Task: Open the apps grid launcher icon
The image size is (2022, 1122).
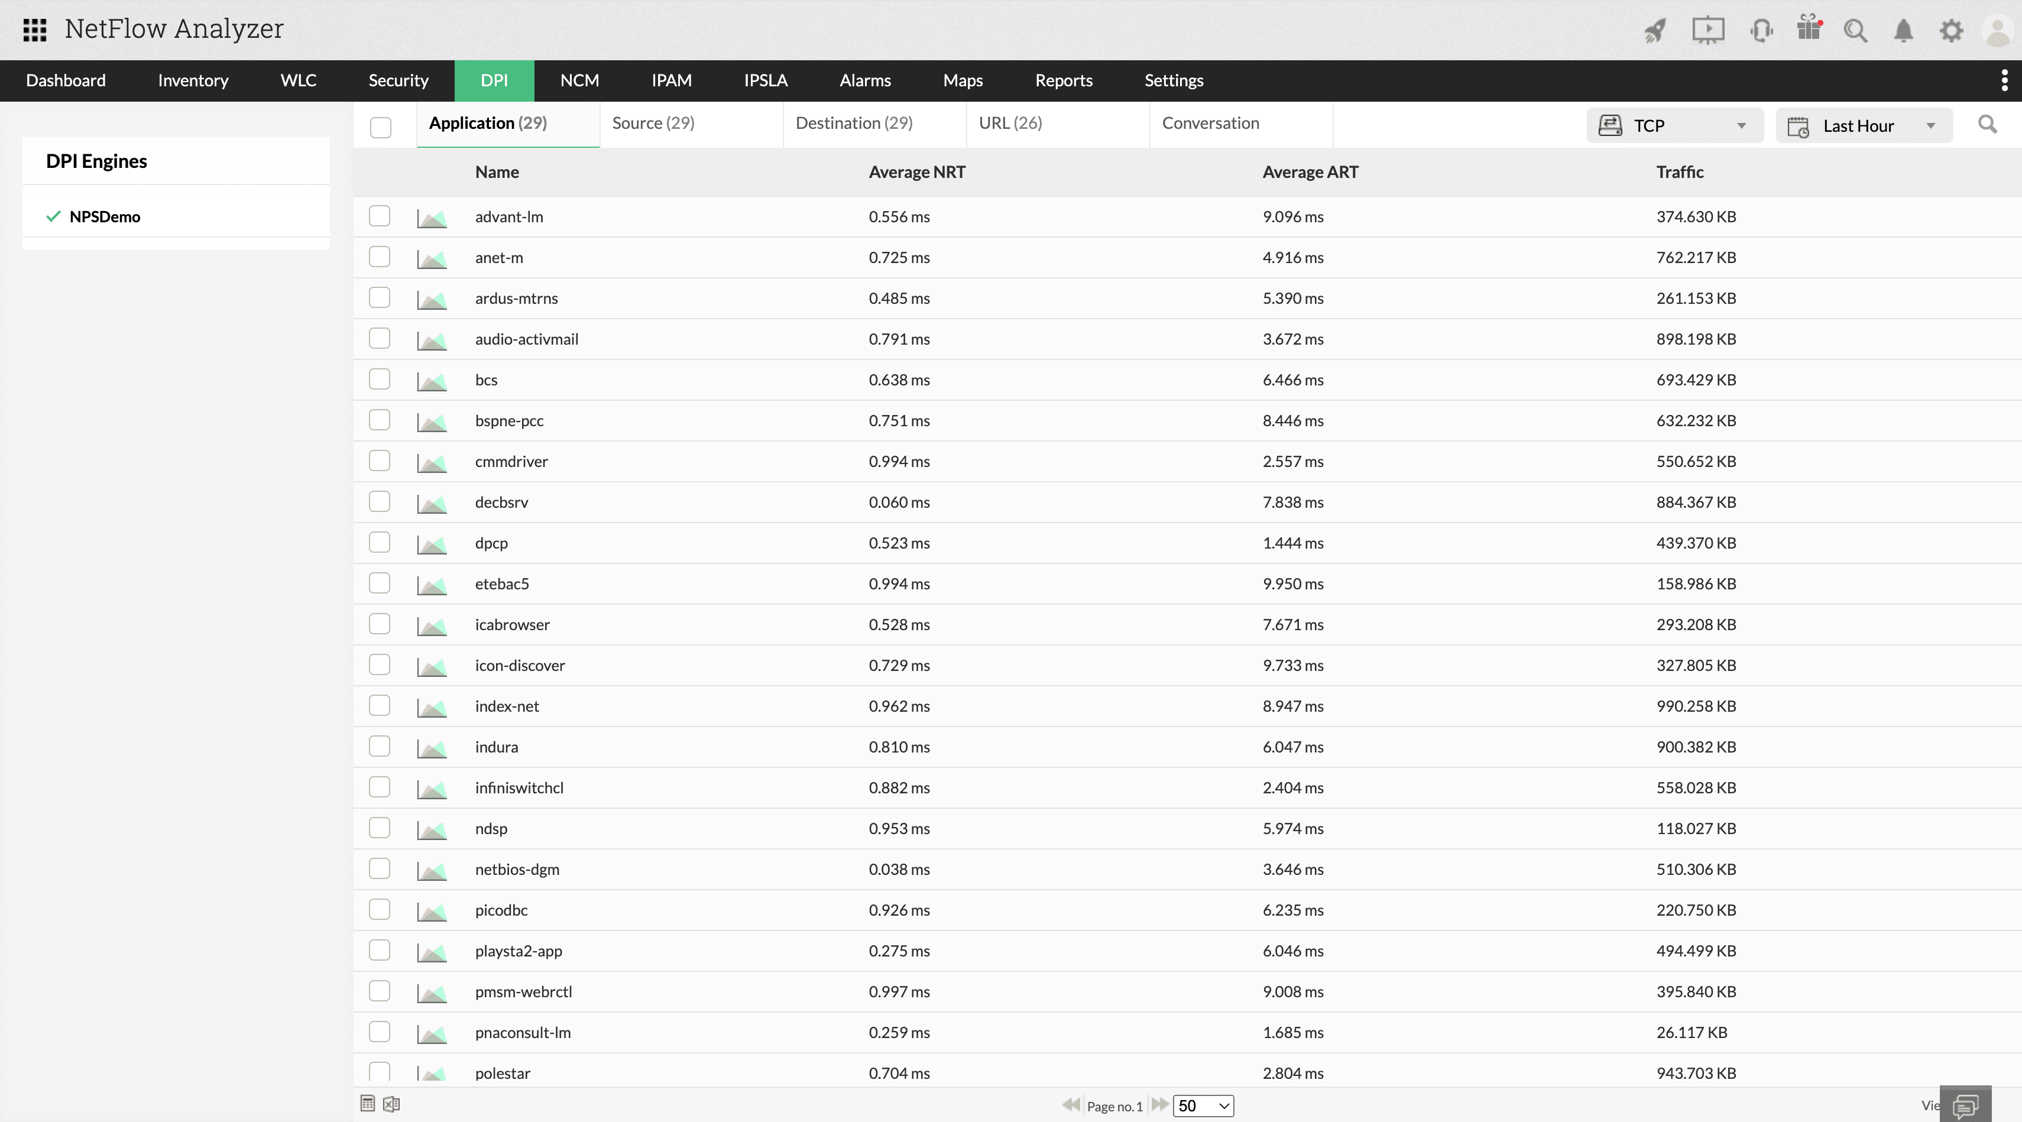Action: tap(34, 30)
